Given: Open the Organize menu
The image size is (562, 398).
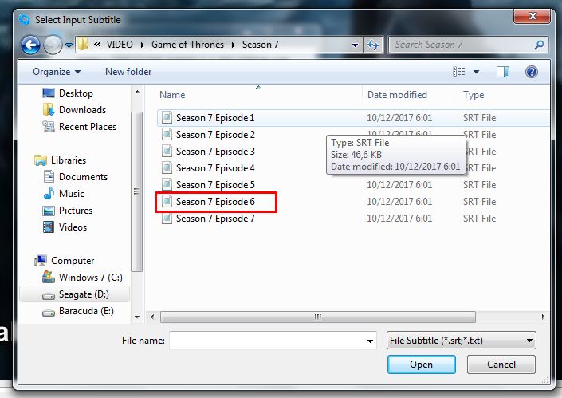Looking at the screenshot, I should (57, 72).
